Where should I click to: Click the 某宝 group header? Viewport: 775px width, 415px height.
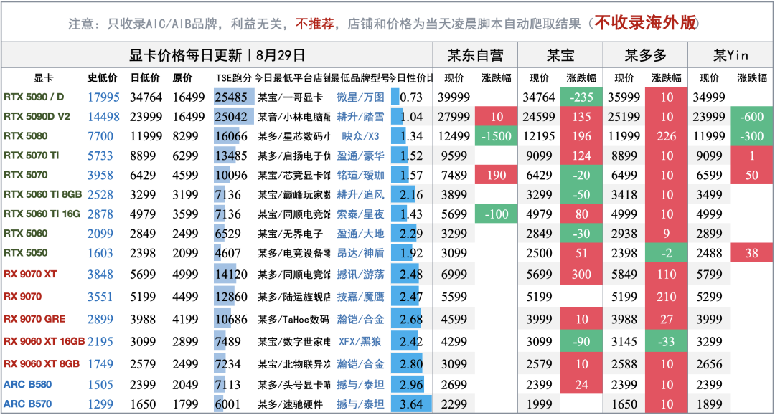560,55
